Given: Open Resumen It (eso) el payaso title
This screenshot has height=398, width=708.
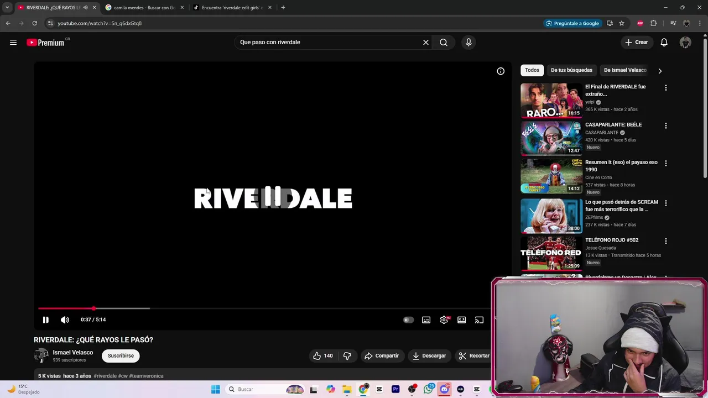Looking at the screenshot, I should [621, 166].
